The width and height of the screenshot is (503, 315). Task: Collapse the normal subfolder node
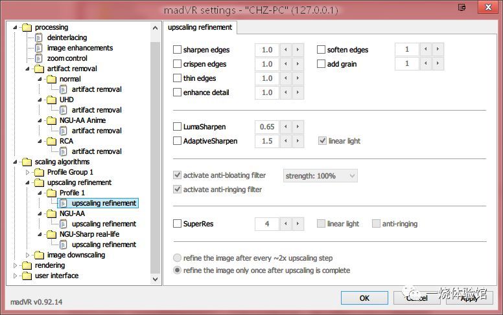[40, 79]
